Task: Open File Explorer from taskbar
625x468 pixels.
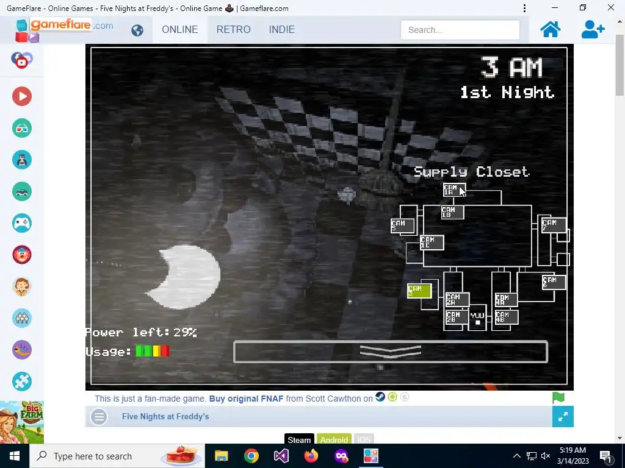Action: point(221,456)
